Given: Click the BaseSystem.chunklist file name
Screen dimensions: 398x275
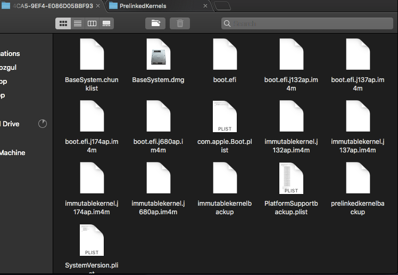Looking at the screenshot, I should tap(92, 84).
